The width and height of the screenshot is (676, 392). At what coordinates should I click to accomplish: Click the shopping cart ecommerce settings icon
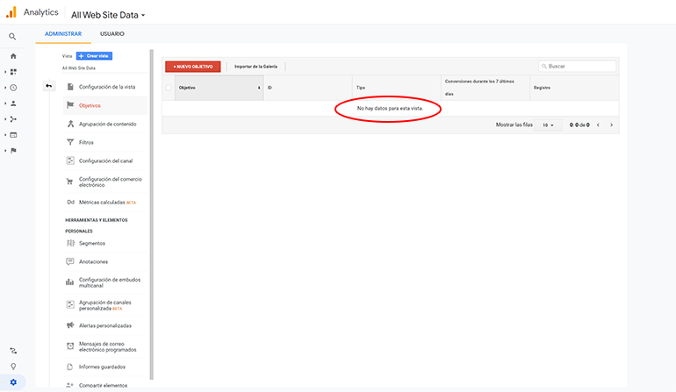[70, 182]
